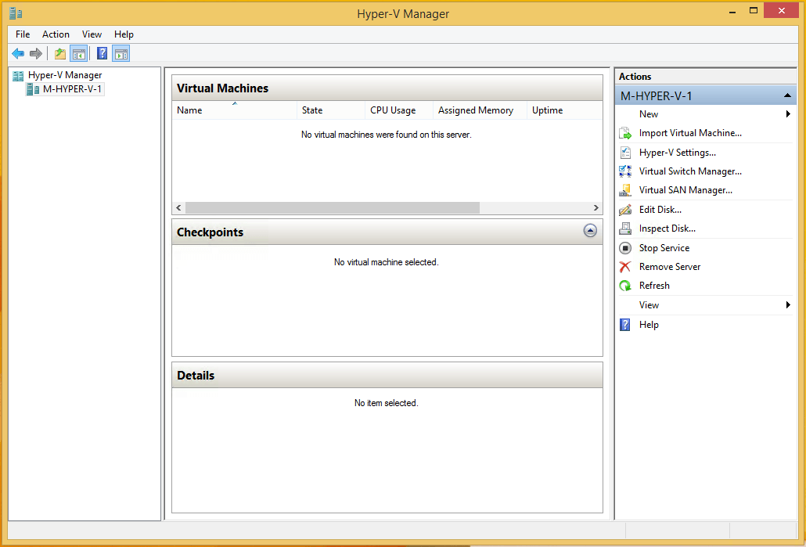The image size is (806, 547).
Task: Click the Edit Disk pencil icon
Action: [625, 210]
